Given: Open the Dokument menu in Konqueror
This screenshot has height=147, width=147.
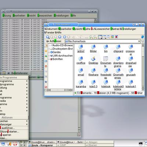Looking at the screenshot, I should [x=51, y=29].
